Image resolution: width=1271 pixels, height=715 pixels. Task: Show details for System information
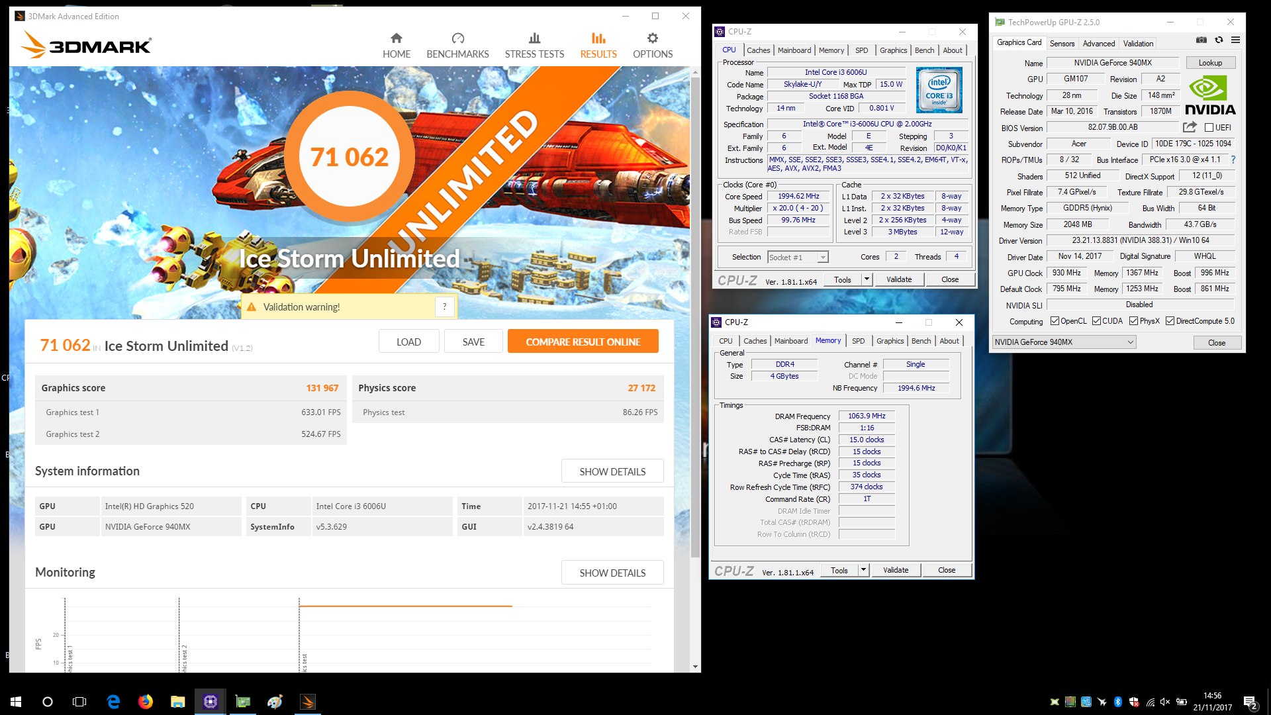(x=612, y=471)
